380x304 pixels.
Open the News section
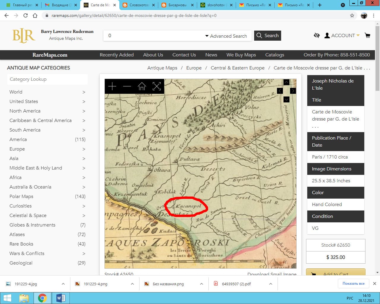(211, 55)
